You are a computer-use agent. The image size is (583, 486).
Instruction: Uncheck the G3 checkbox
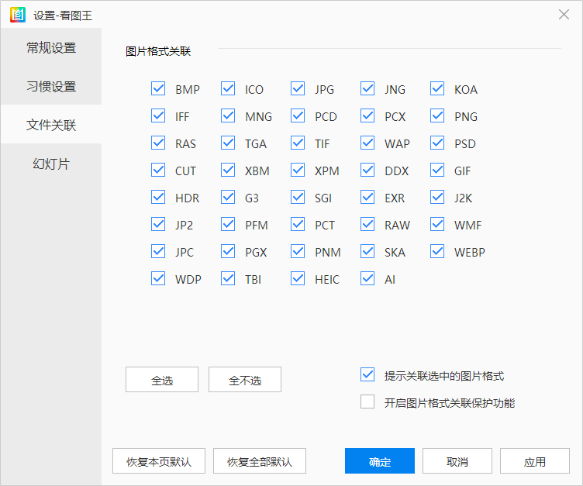(228, 198)
